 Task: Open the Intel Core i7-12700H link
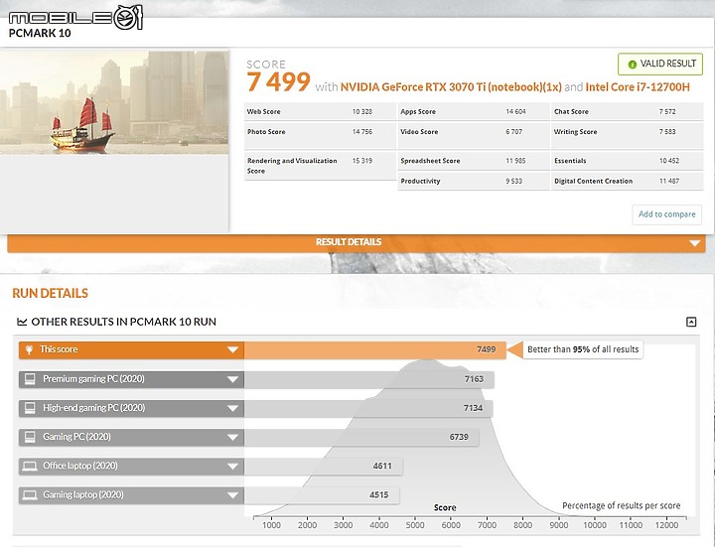pos(638,87)
